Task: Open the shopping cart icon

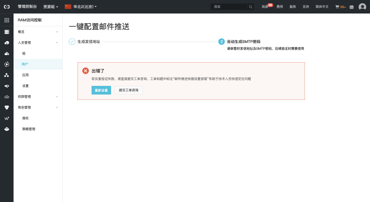Action: pos(337,7)
